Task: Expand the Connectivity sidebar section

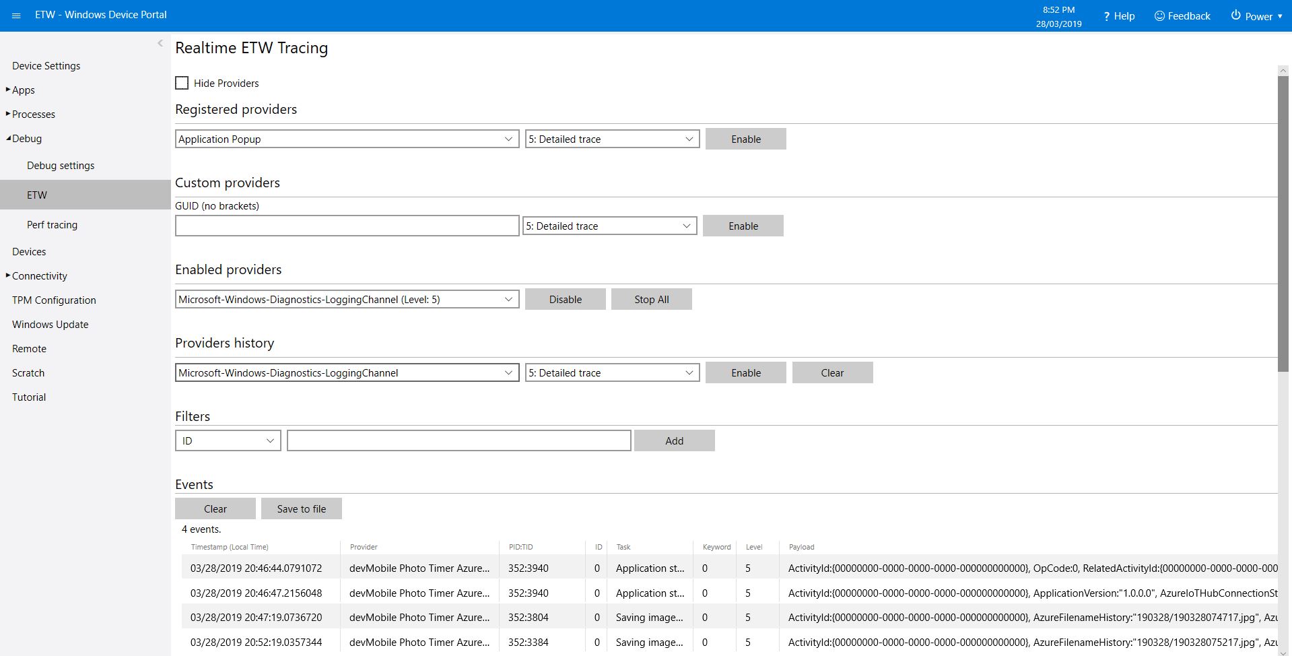Action: (x=8, y=275)
